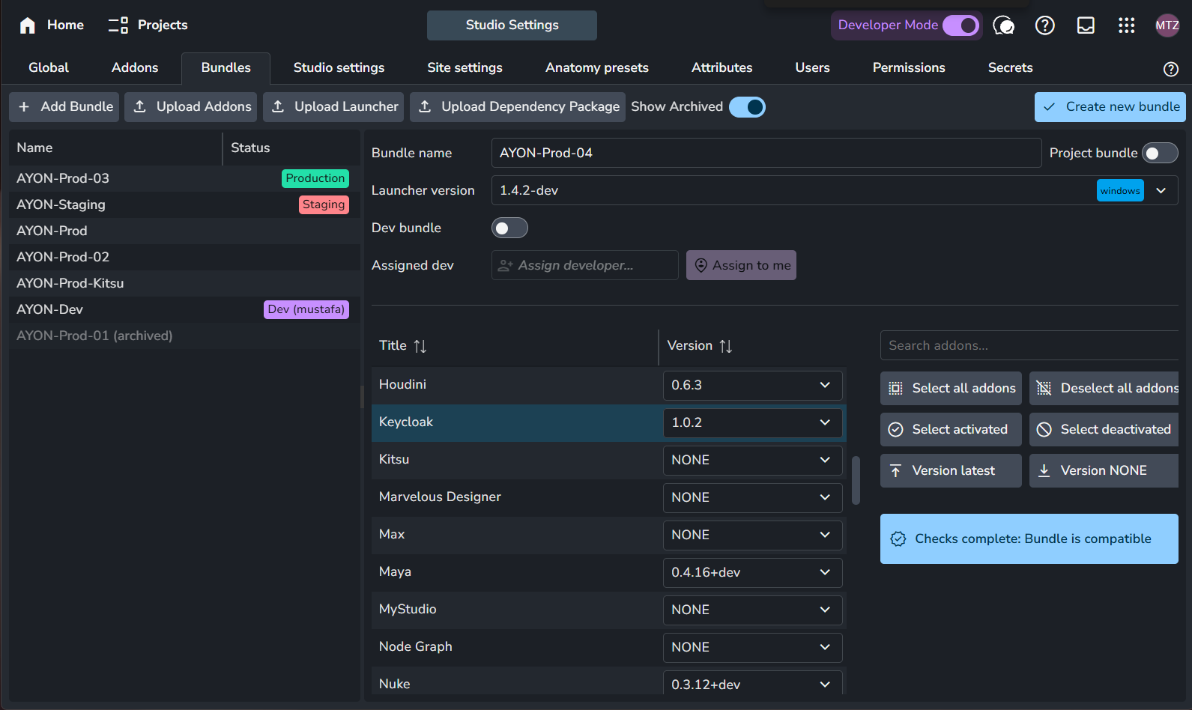This screenshot has height=710, width=1192.
Task: Open the chat feedback bubble icon
Action: pos(1003,25)
